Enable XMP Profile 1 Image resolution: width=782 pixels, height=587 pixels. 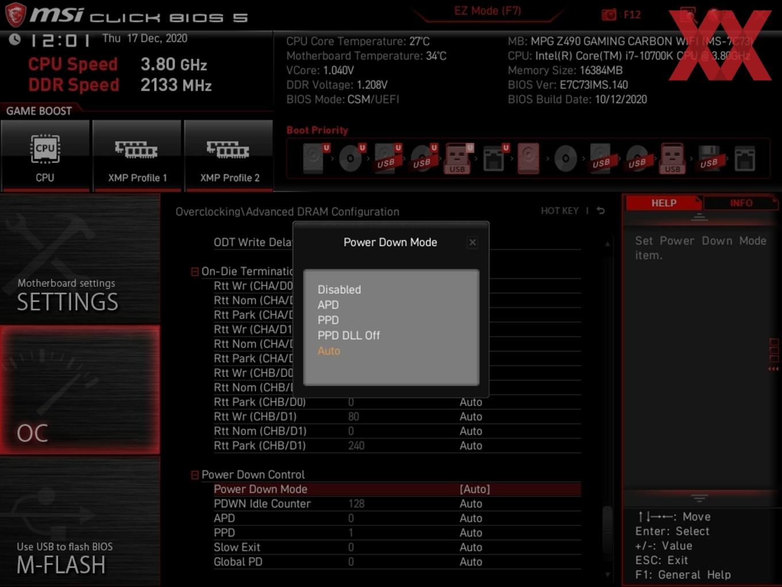click(137, 155)
